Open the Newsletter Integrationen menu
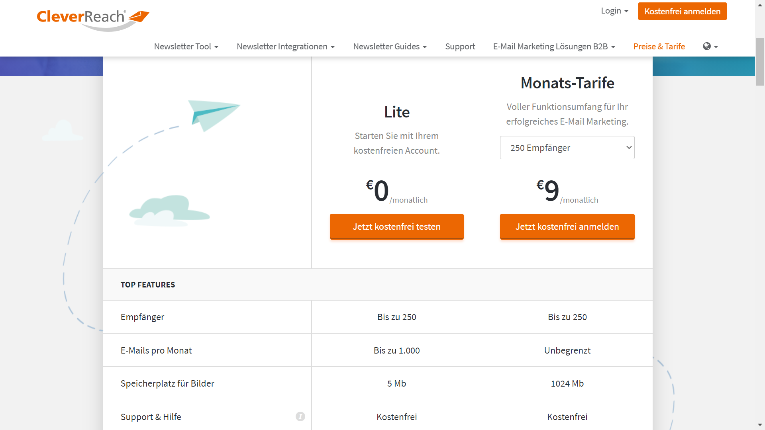This screenshot has width=765, height=430. [x=286, y=47]
